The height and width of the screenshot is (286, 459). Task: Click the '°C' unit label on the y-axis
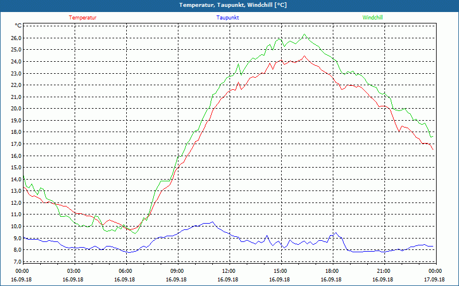[18, 26]
